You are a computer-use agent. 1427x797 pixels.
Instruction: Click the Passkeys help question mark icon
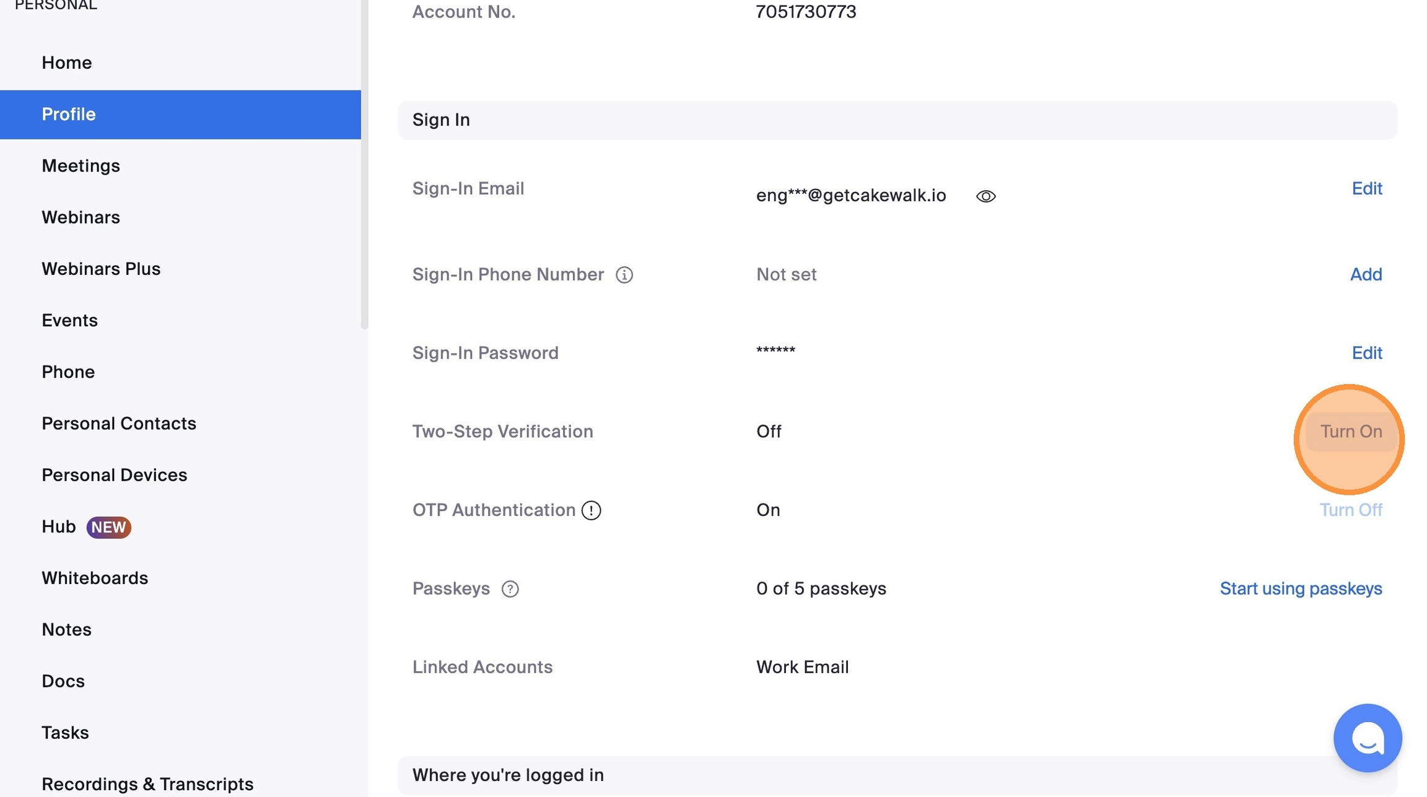(x=510, y=589)
